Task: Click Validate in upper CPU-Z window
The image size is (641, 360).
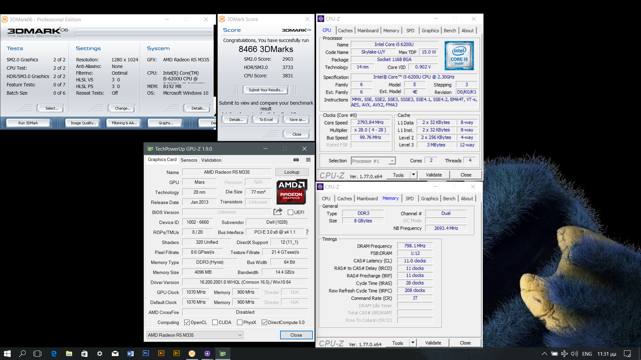Action: coord(434,175)
